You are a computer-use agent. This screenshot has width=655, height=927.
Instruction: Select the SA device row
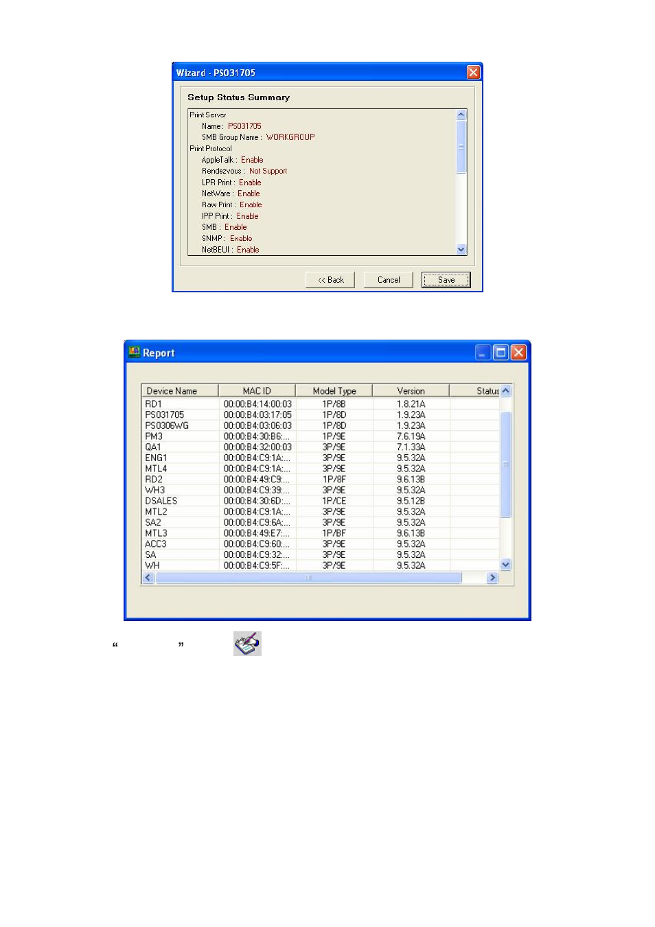coord(320,554)
